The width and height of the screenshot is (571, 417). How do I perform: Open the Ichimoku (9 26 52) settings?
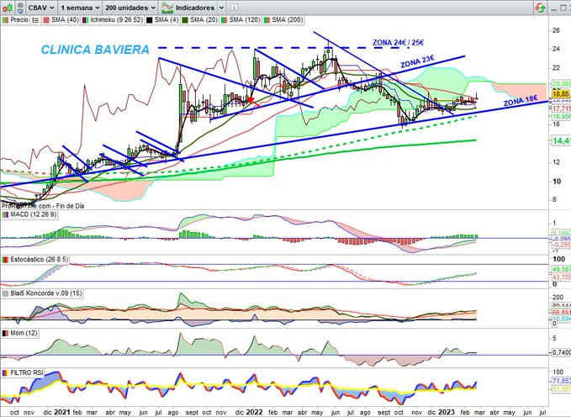[x=112, y=20]
